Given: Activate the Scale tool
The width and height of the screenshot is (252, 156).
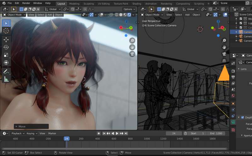Looking at the screenshot, I should pos(6,55).
